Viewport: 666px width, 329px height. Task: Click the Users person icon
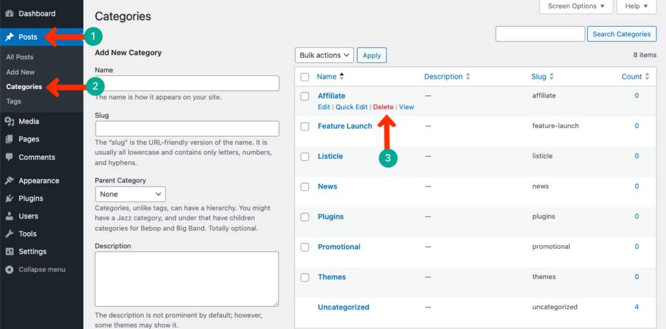tap(9, 216)
